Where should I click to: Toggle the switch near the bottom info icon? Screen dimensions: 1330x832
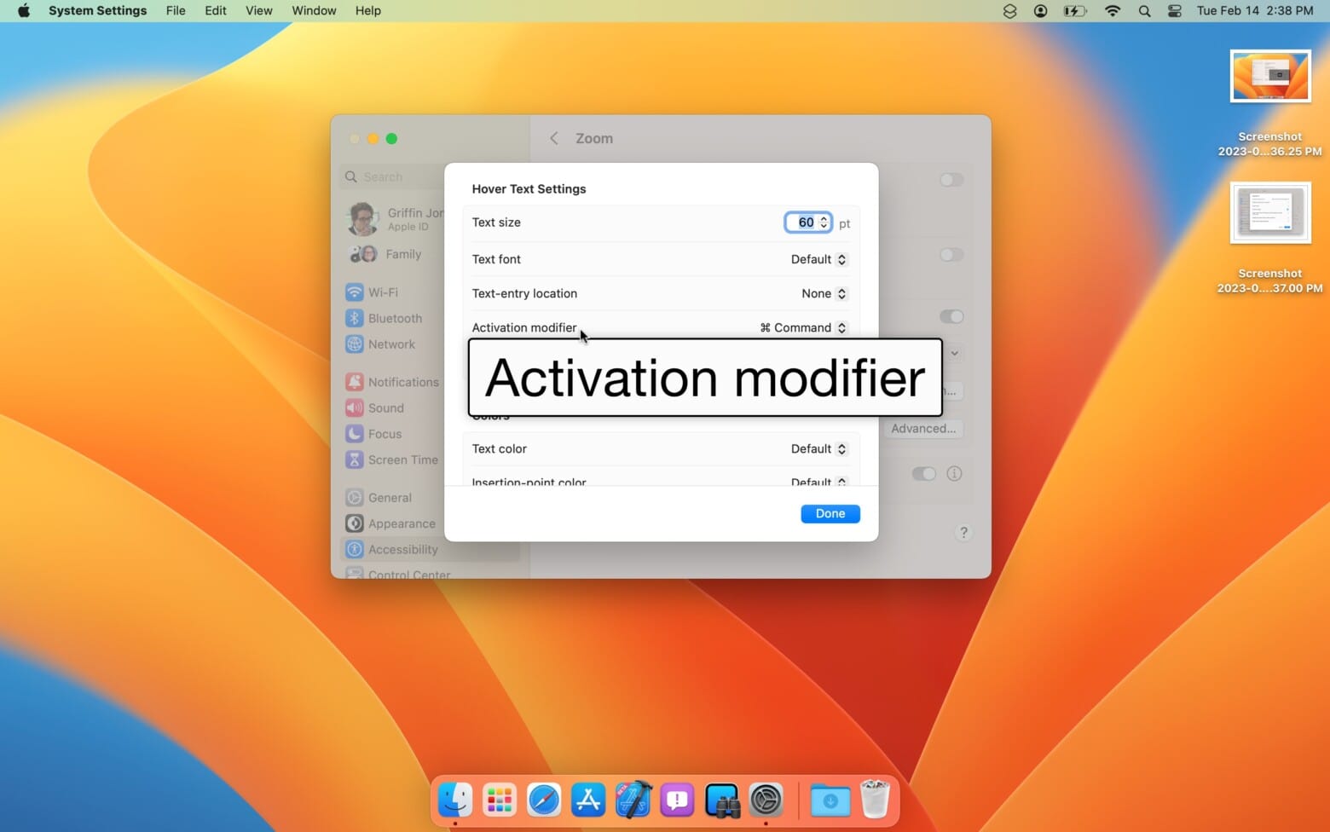click(x=923, y=474)
